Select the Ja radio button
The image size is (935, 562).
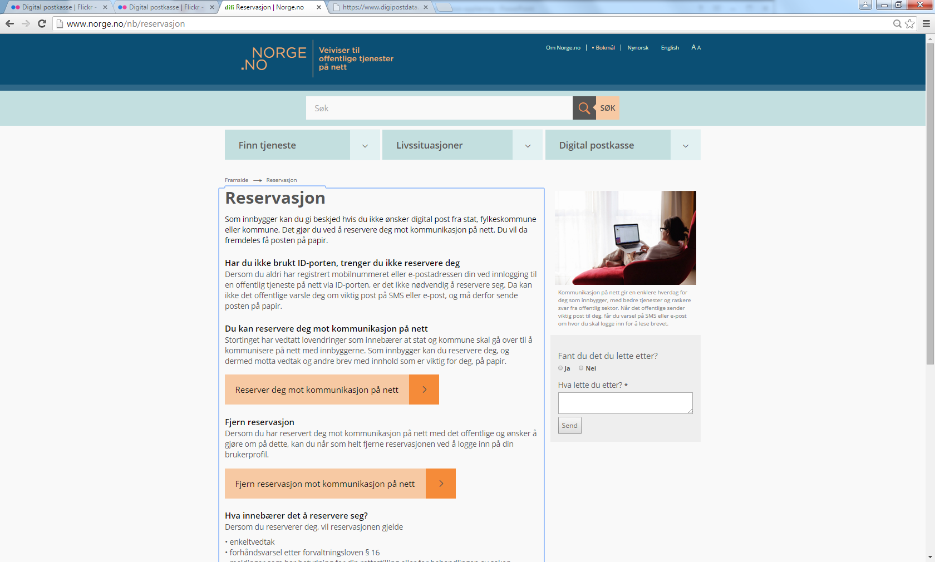point(560,368)
